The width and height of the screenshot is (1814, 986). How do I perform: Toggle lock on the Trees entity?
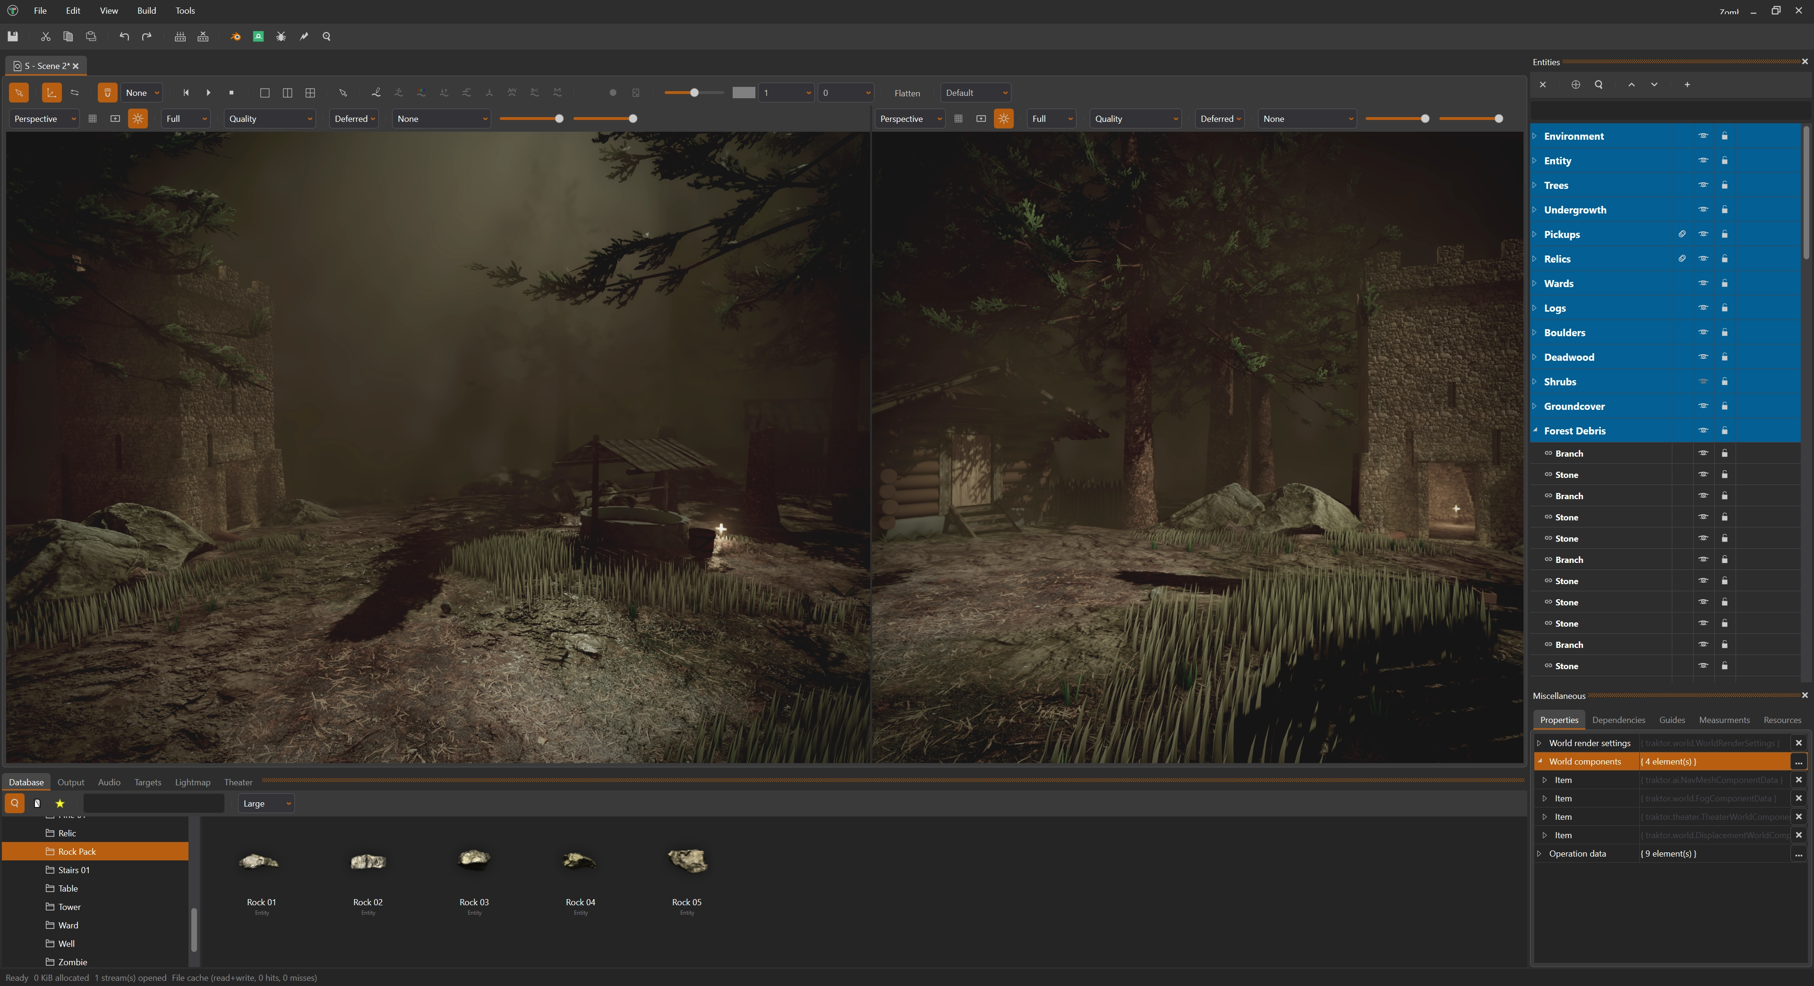click(1725, 185)
